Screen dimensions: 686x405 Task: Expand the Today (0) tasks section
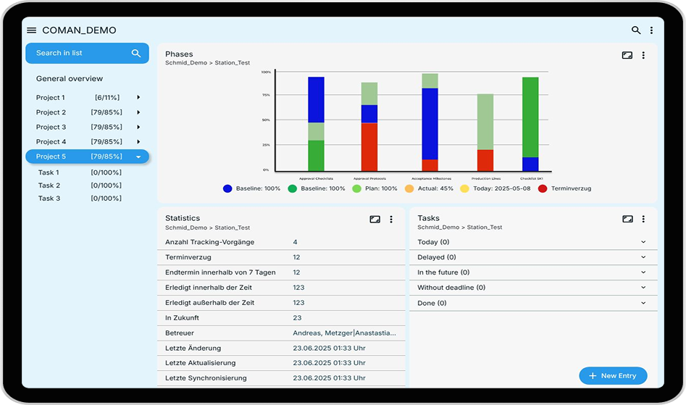click(x=643, y=242)
